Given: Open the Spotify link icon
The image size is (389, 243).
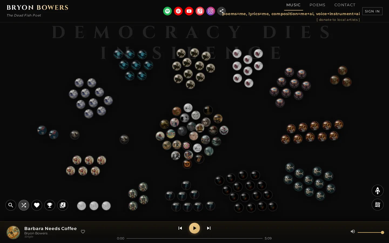Looking at the screenshot, I should coord(167,11).
